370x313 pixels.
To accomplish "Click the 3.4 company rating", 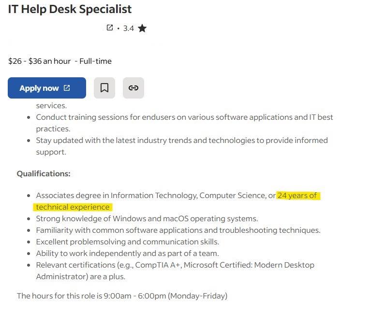I will (x=129, y=28).
